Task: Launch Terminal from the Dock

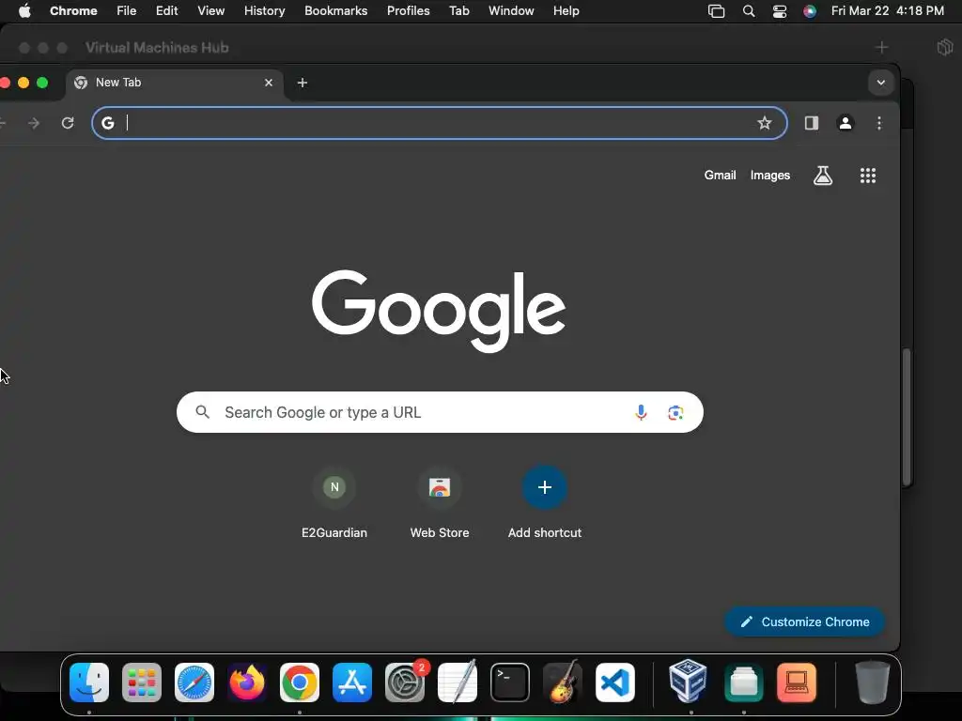Action: (x=510, y=683)
